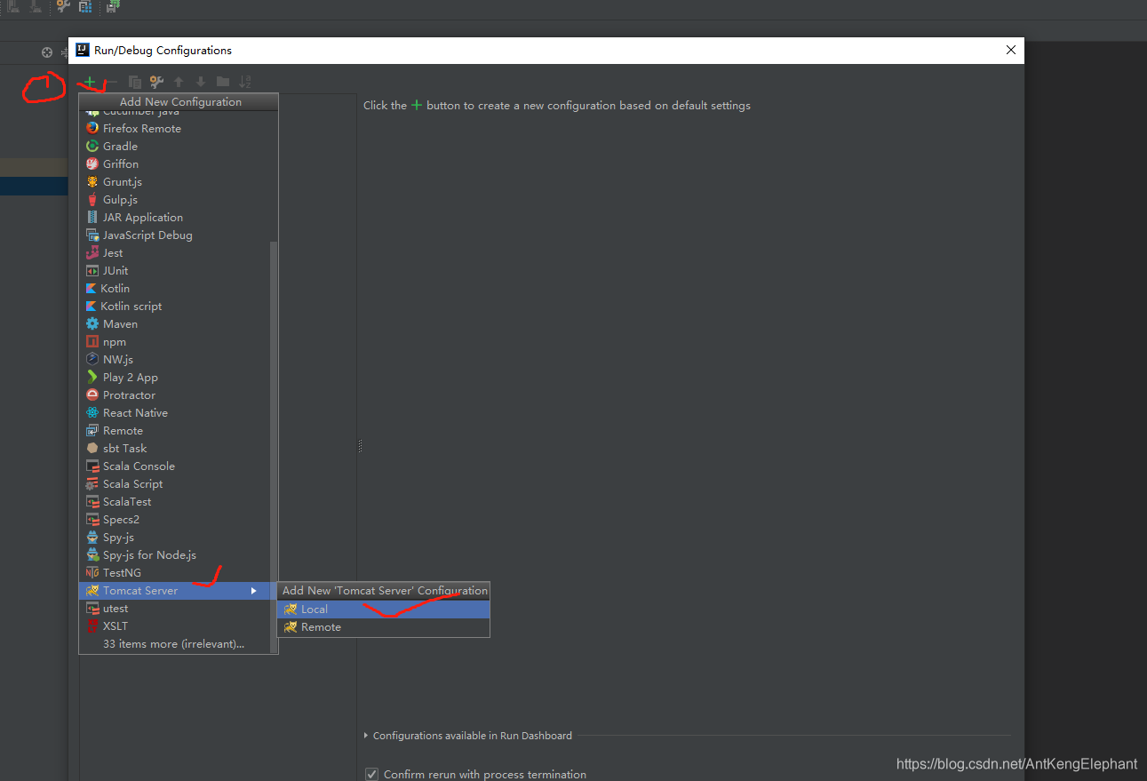Choose JavaScript Debug configuration type
The width and height of the screenshot is (1147, 781).
click(x=174, y=235)
